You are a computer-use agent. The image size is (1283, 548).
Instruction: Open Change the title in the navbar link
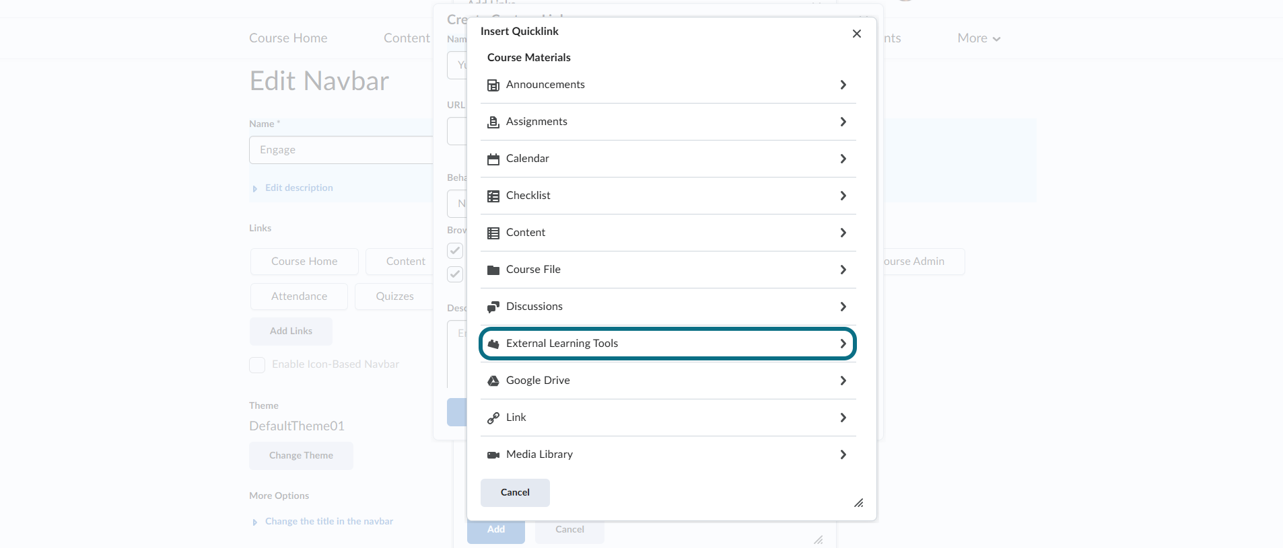329,521
